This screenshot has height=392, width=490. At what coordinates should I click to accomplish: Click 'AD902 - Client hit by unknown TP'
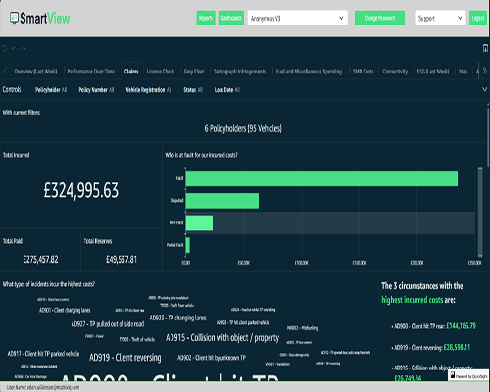[212, 358]
